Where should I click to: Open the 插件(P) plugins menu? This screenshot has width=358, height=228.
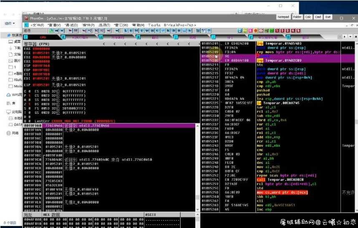(88, 25)
